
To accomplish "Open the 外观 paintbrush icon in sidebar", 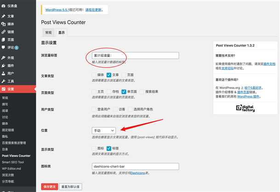I will [3, 58].
